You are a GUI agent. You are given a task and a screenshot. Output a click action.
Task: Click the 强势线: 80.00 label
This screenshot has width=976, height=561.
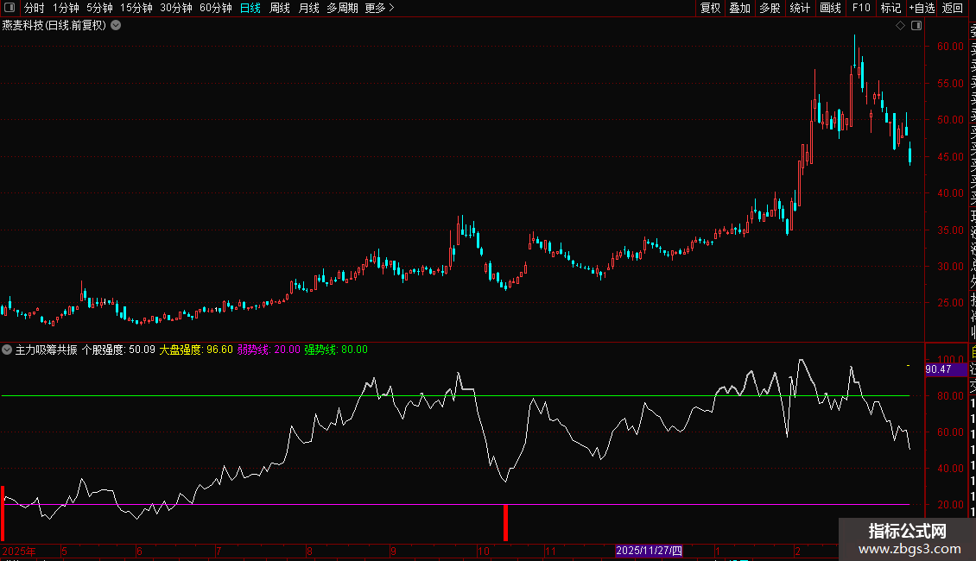[335, 350]
